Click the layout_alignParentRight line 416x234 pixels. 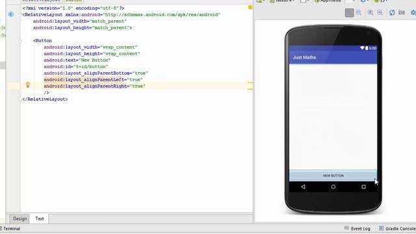[x=94, y=86]
